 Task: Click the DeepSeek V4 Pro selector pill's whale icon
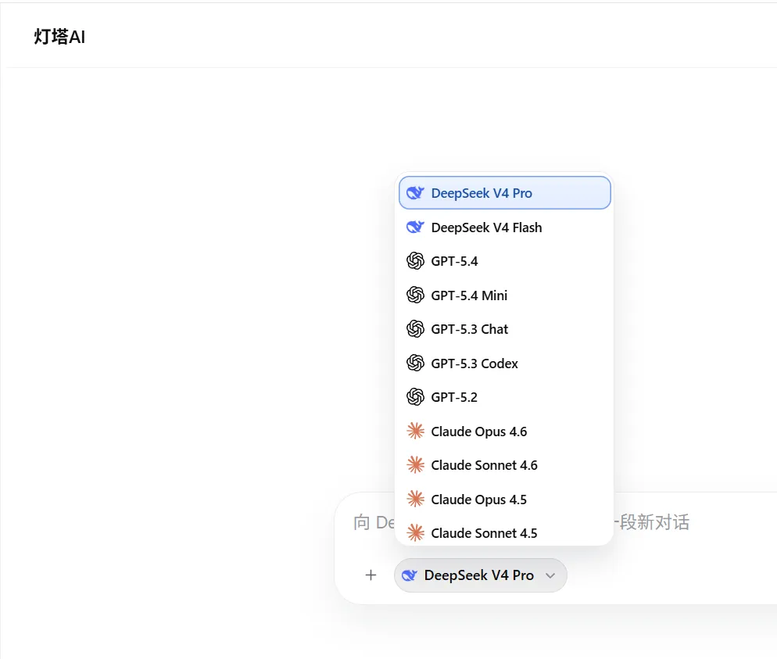(x=410, y=575)
